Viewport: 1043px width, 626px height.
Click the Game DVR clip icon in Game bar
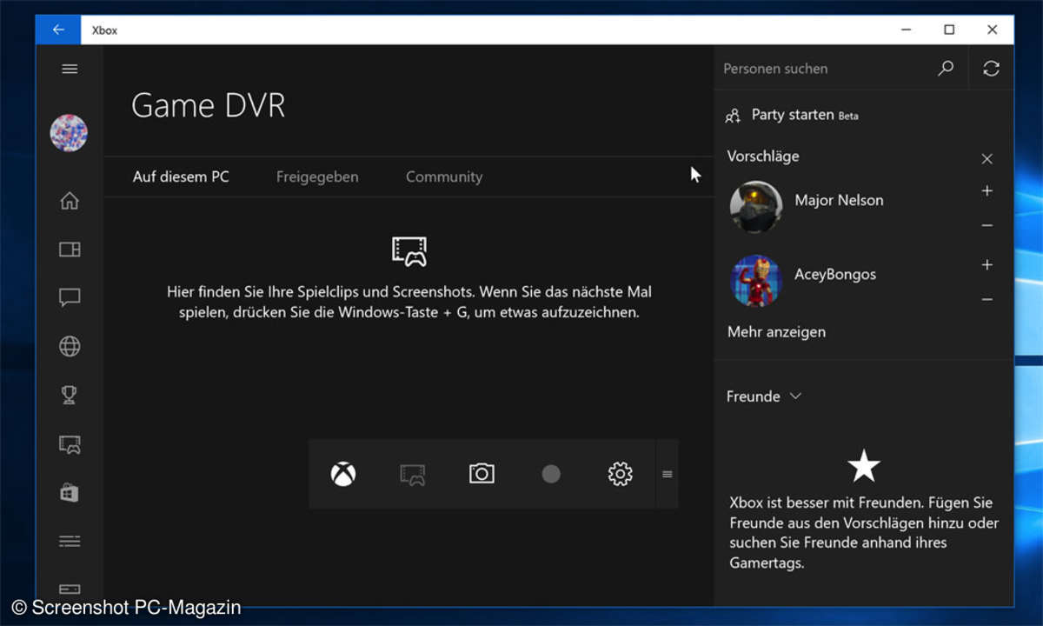(x=413, y=474)
